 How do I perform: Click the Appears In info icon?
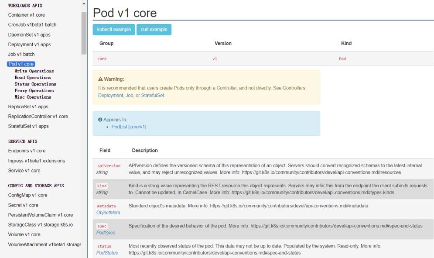(100, 120)
